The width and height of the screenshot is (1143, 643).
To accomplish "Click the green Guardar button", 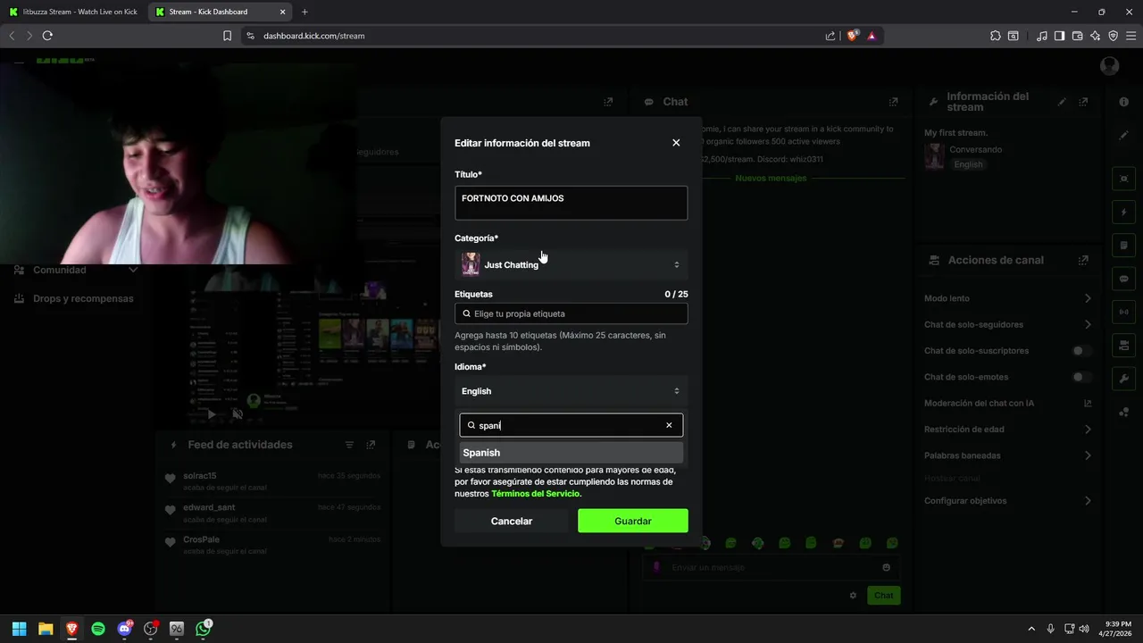I will coord(632,521).
